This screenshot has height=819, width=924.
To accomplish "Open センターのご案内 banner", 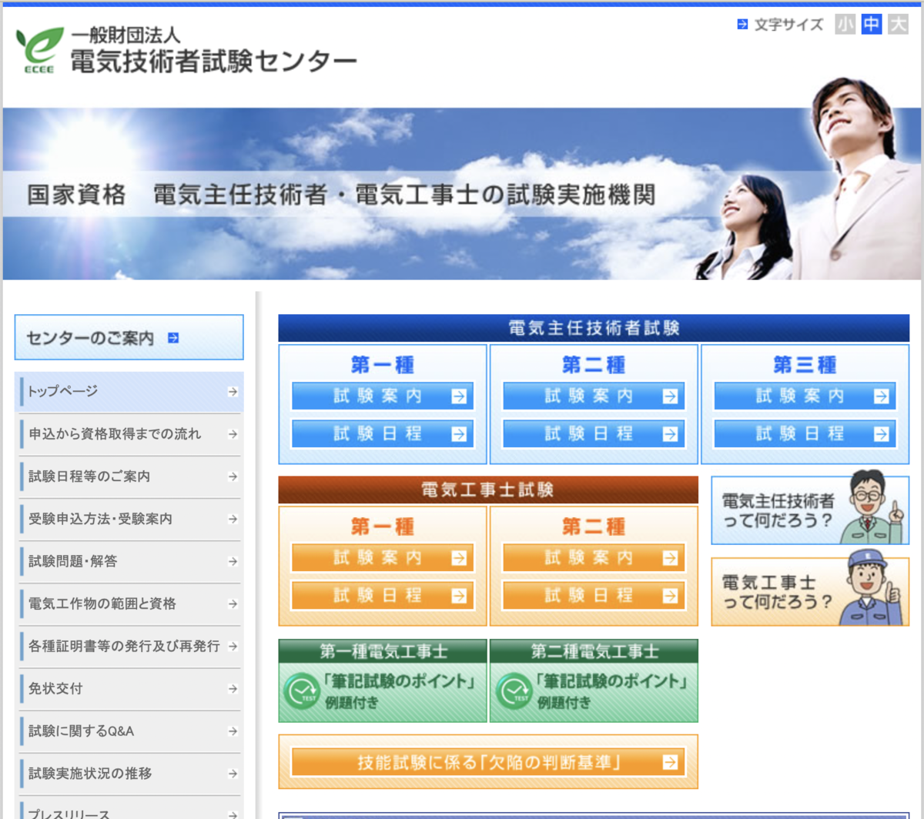I will tap(129, 337).
